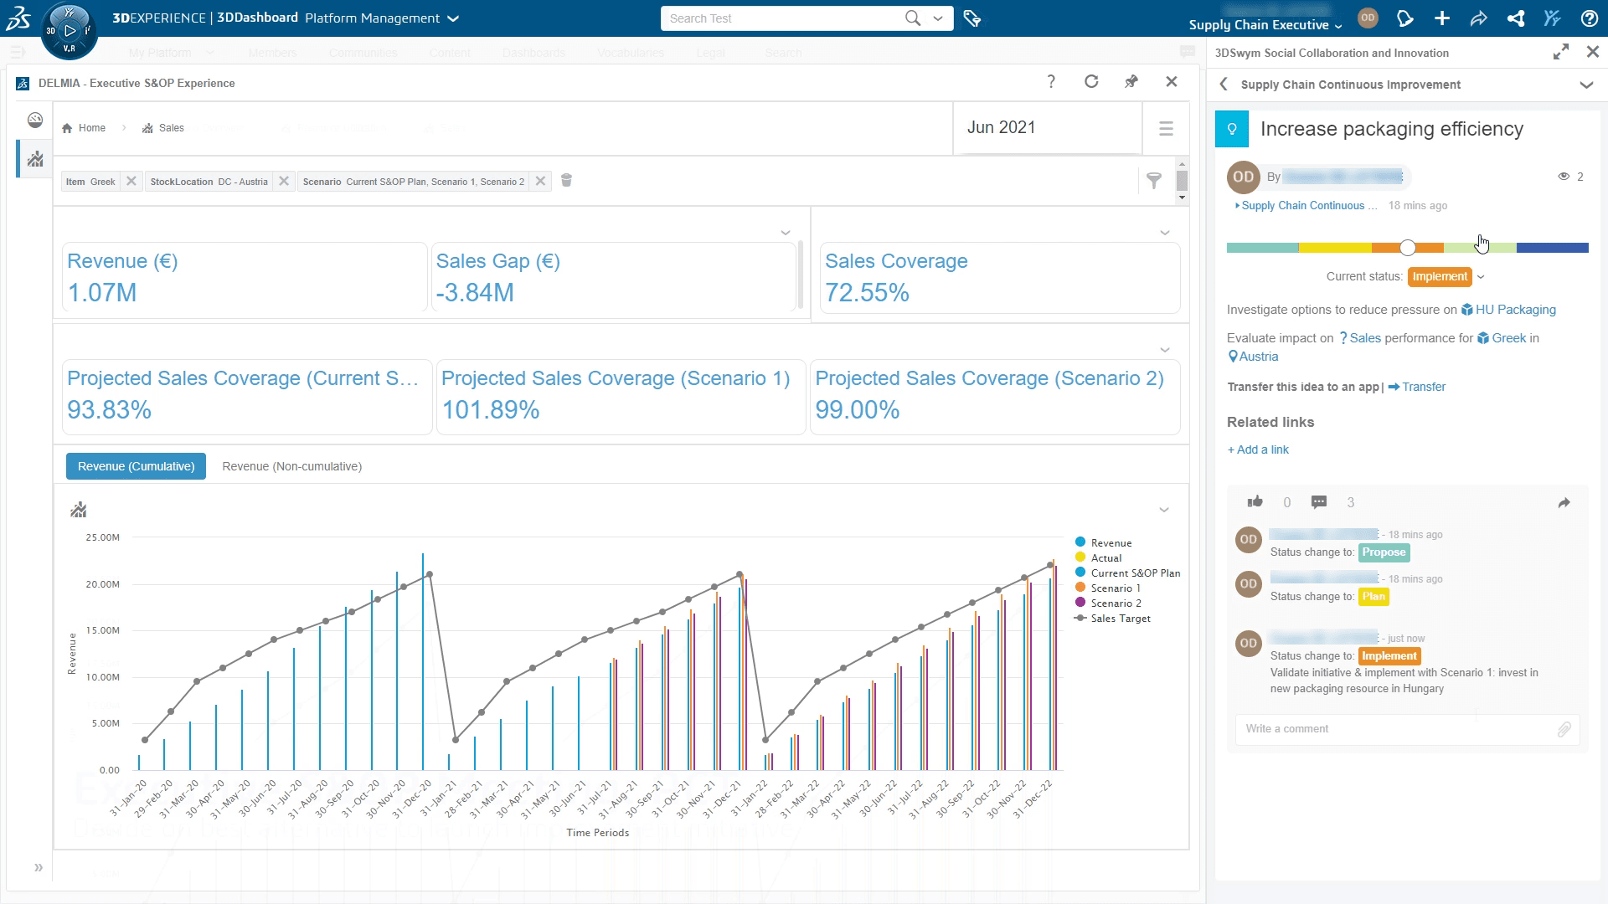
Task: Click the trash icon to clear filters
Action: click(x=566, y=180)
